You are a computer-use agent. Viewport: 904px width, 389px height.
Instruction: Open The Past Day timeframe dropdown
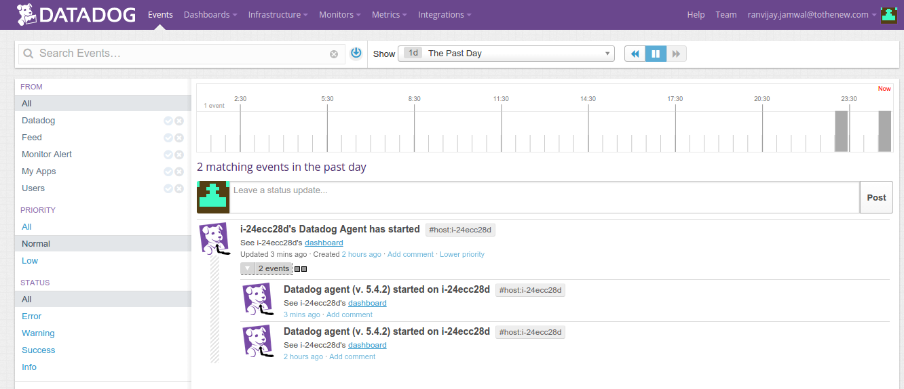(x=506, y=54)
